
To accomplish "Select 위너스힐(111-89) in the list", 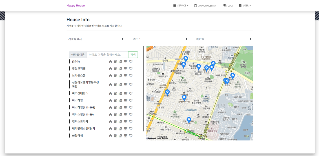I will 83,115.
